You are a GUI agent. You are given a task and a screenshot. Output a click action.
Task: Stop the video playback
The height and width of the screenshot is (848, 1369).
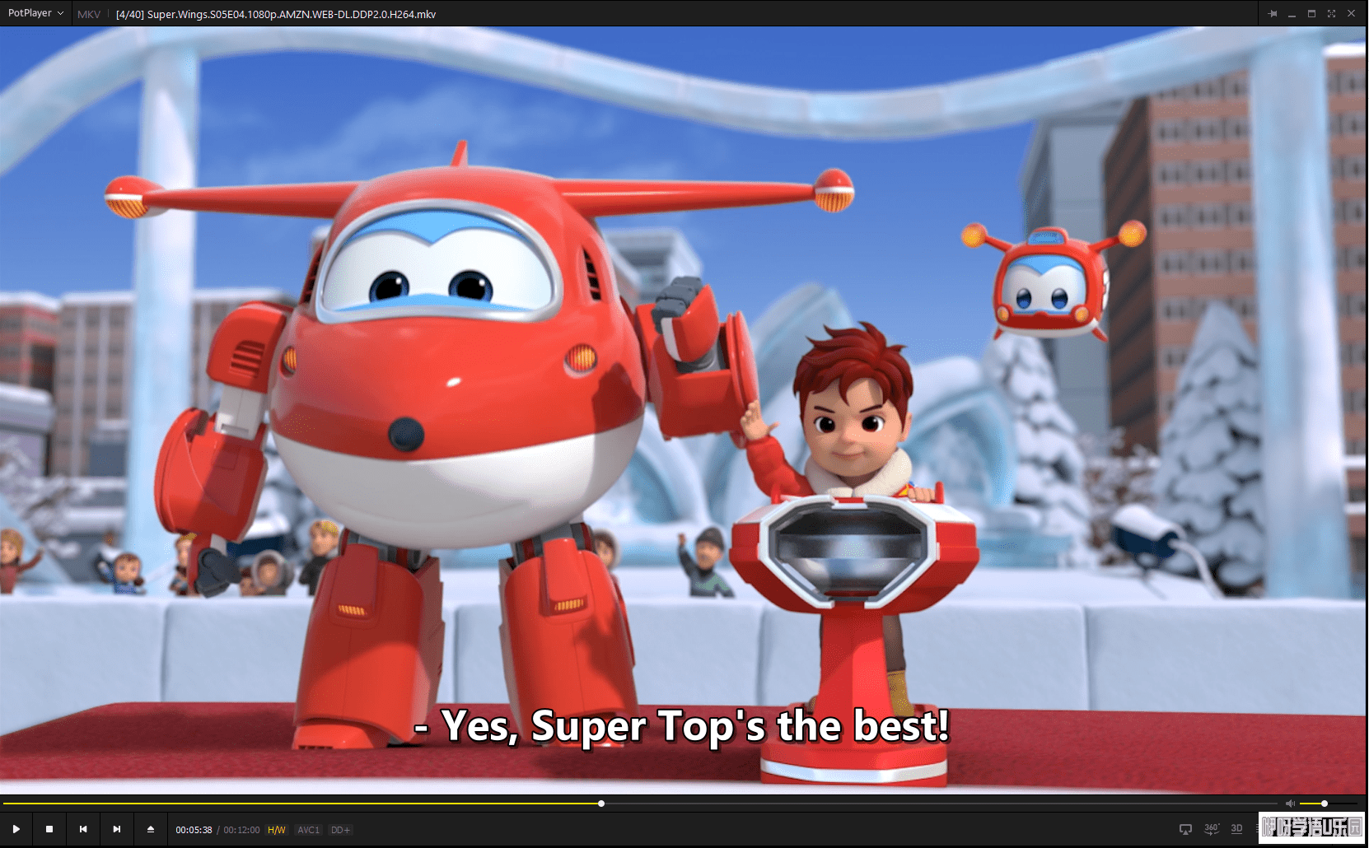pos(49,829)
